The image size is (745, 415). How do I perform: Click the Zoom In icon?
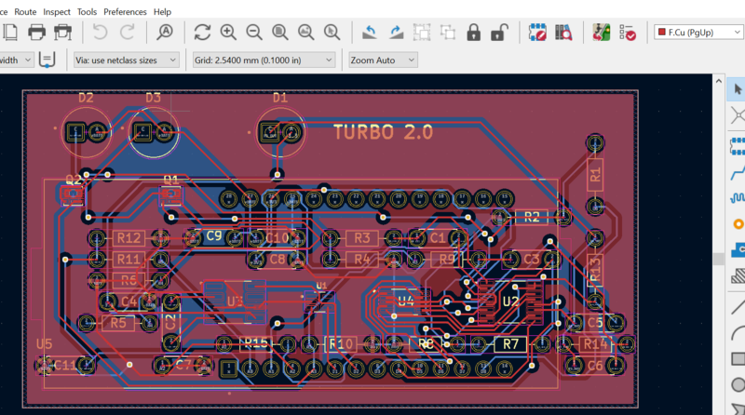point(228,33)
